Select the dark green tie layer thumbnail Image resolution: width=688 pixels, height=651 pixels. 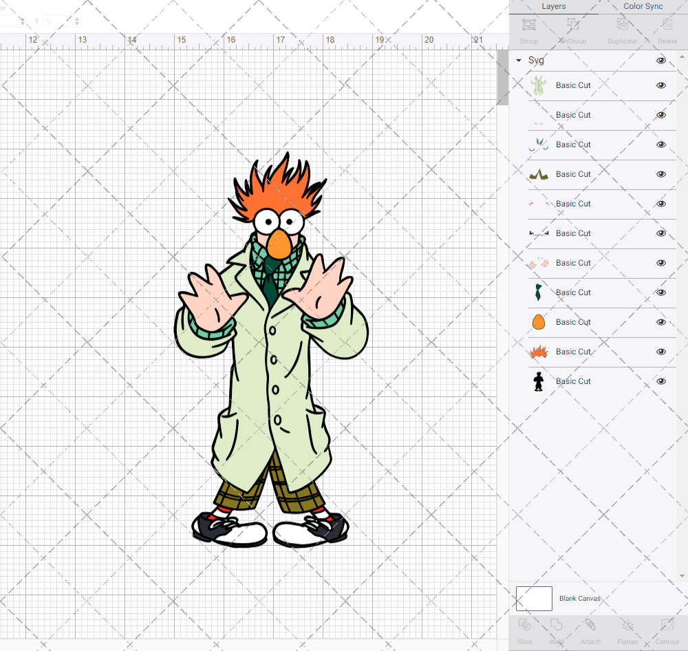[x=539, y=292]
